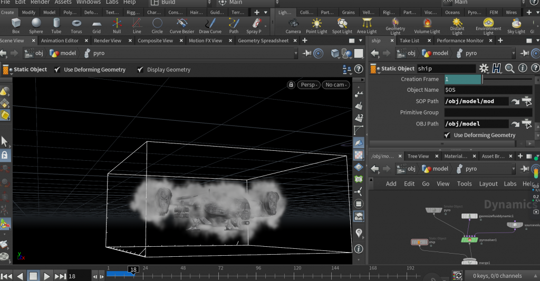Select the Tube shelf tool
Viewport: 540px width, 281px height.
click(56, 26)
